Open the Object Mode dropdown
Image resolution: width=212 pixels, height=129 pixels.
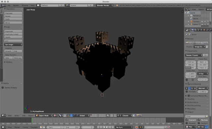coord(44,115)
